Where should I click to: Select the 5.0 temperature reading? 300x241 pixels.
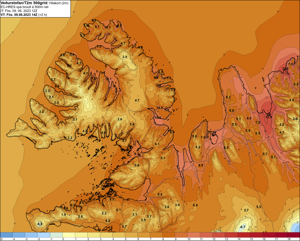(x=194, y=136)
